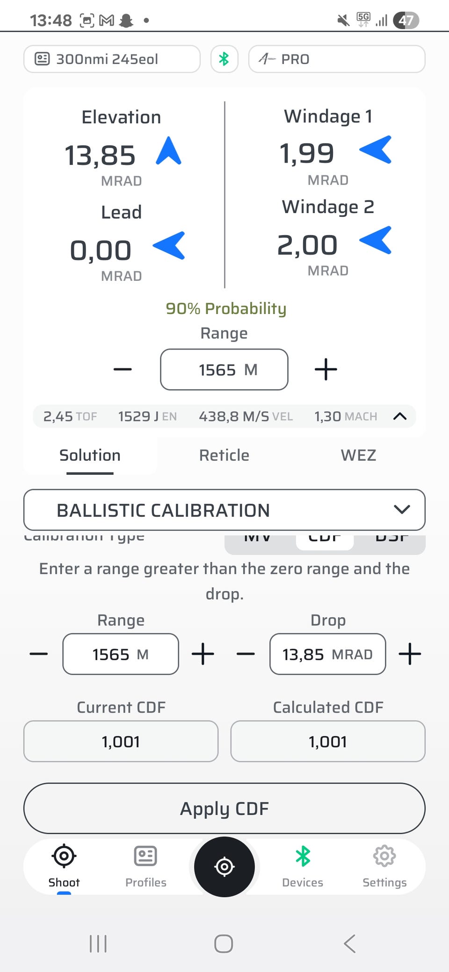449x972 pixels.
Task: Switch to the Reticle tab
Action: pyautogui.click(x=224, y=455)
